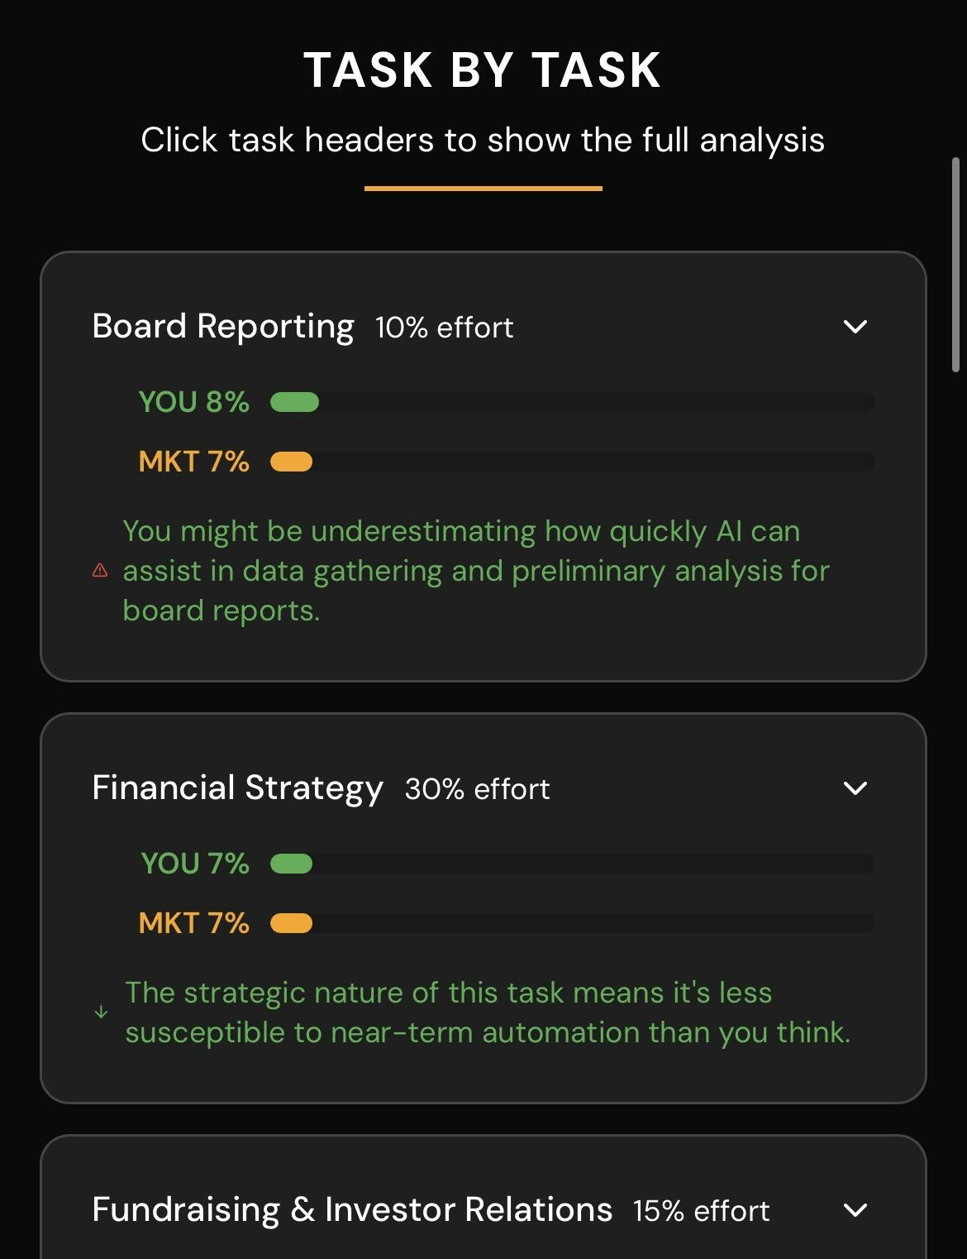Click the MKT 7% bar under Board Reporting
967x1259 pixels.
(x=570, y=462)
